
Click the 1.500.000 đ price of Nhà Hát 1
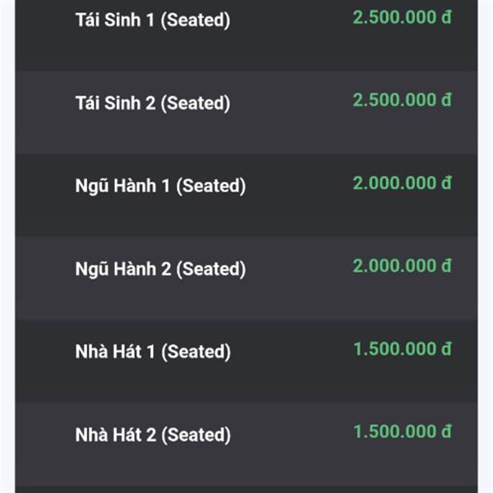[403, 349]
